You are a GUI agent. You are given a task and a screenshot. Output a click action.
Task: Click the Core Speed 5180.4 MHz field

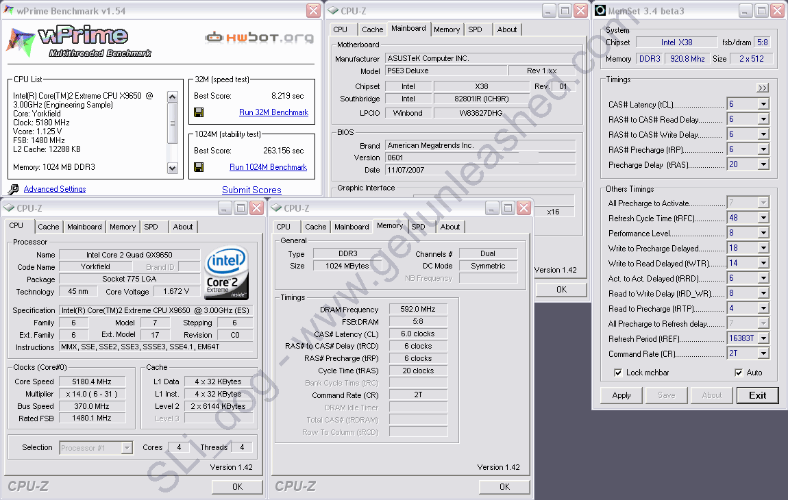tap(91, 382)
